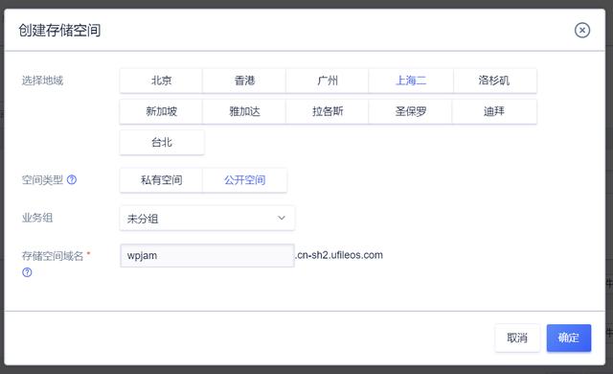Open help icon below 存储空间域名
The image size is (613, 374).
coord(27,272)
